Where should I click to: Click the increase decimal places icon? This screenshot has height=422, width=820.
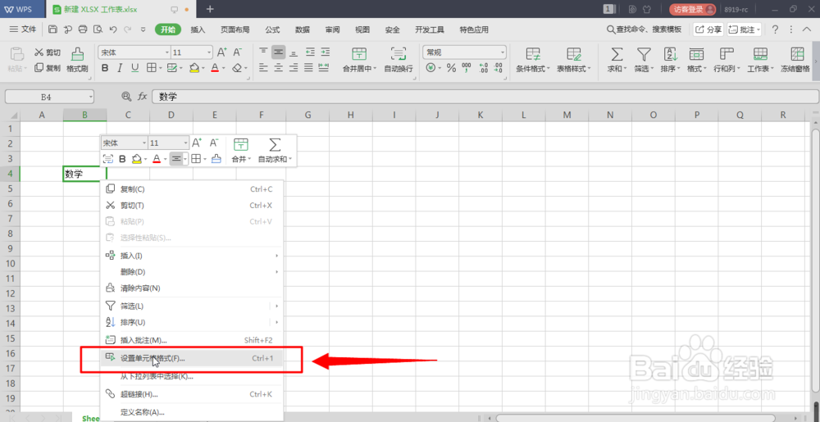coord(483,68)
